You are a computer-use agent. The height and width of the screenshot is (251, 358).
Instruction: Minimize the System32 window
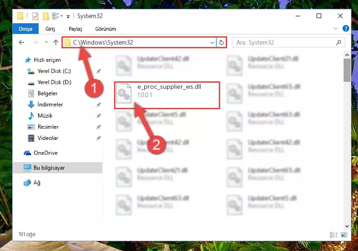pos(298,16)
